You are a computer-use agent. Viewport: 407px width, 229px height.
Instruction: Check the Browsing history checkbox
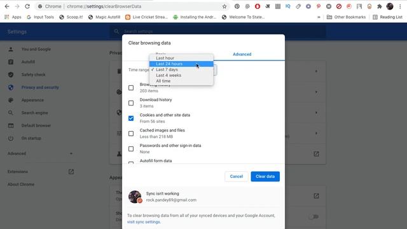click(131, 88)
